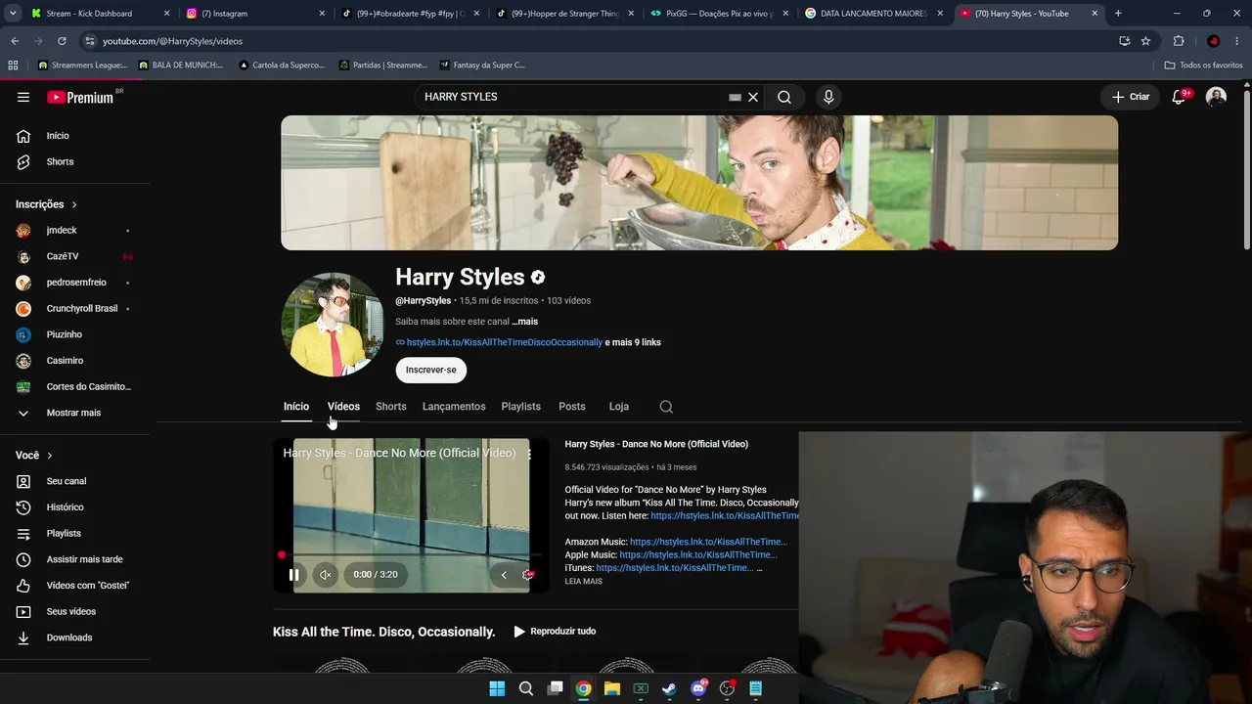The height and width of the screenshot is (704, 1252).
Task: Reload the page in Chrome
Action: point(62,41)
